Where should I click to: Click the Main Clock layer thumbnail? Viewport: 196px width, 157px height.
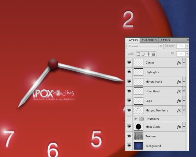pos(139,127)
